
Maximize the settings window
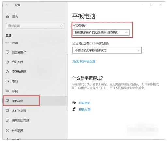coord(151,5)
